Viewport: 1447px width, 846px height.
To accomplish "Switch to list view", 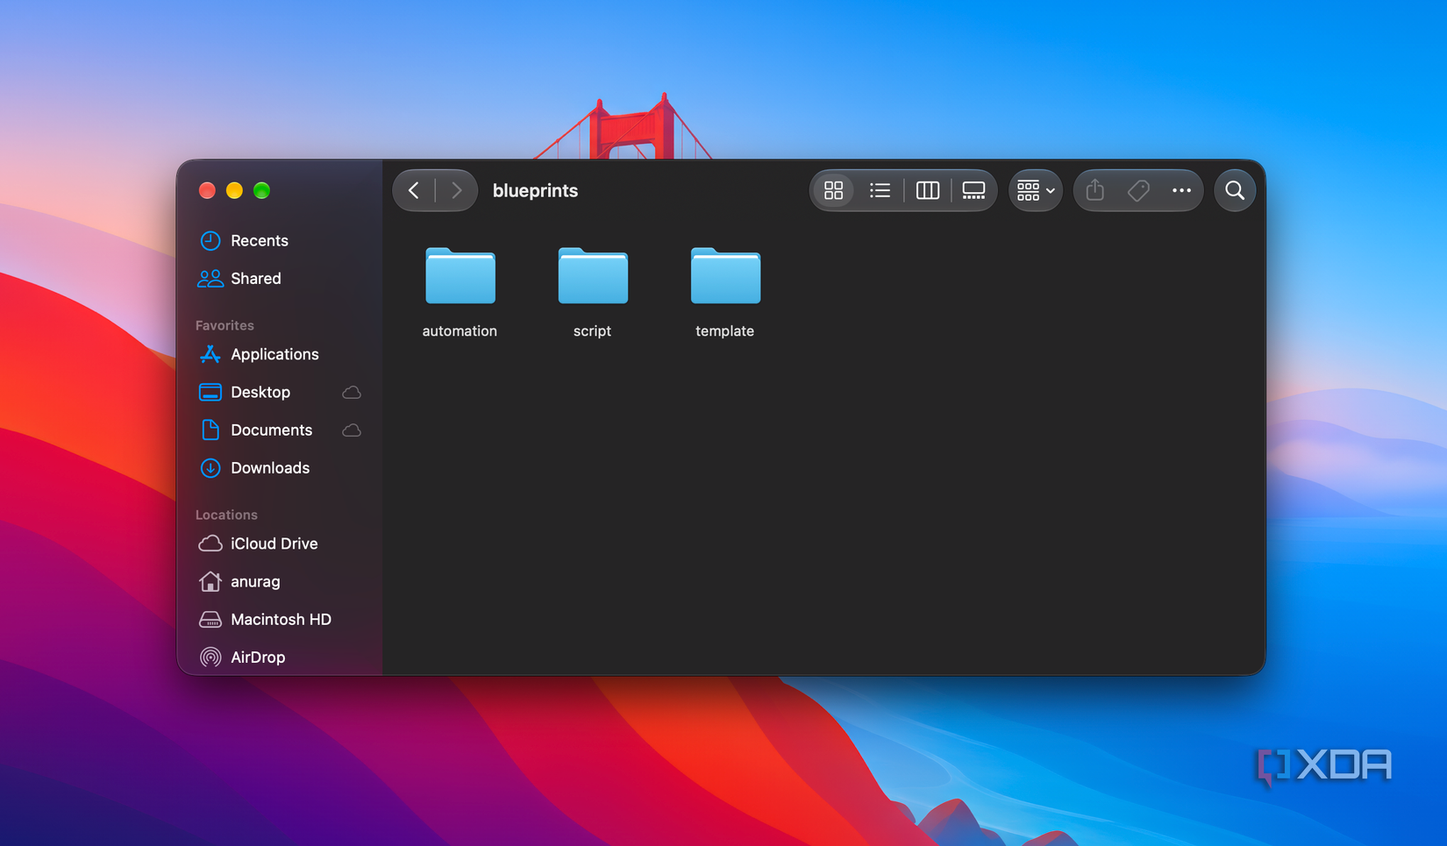I will tap(880, 190).
